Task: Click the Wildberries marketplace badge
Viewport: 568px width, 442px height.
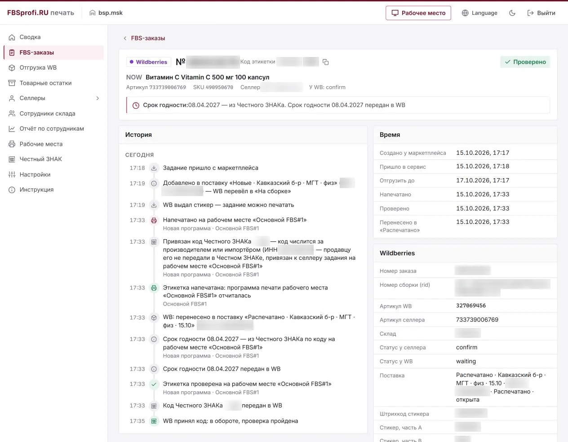Action: click(x=148, y=62)
